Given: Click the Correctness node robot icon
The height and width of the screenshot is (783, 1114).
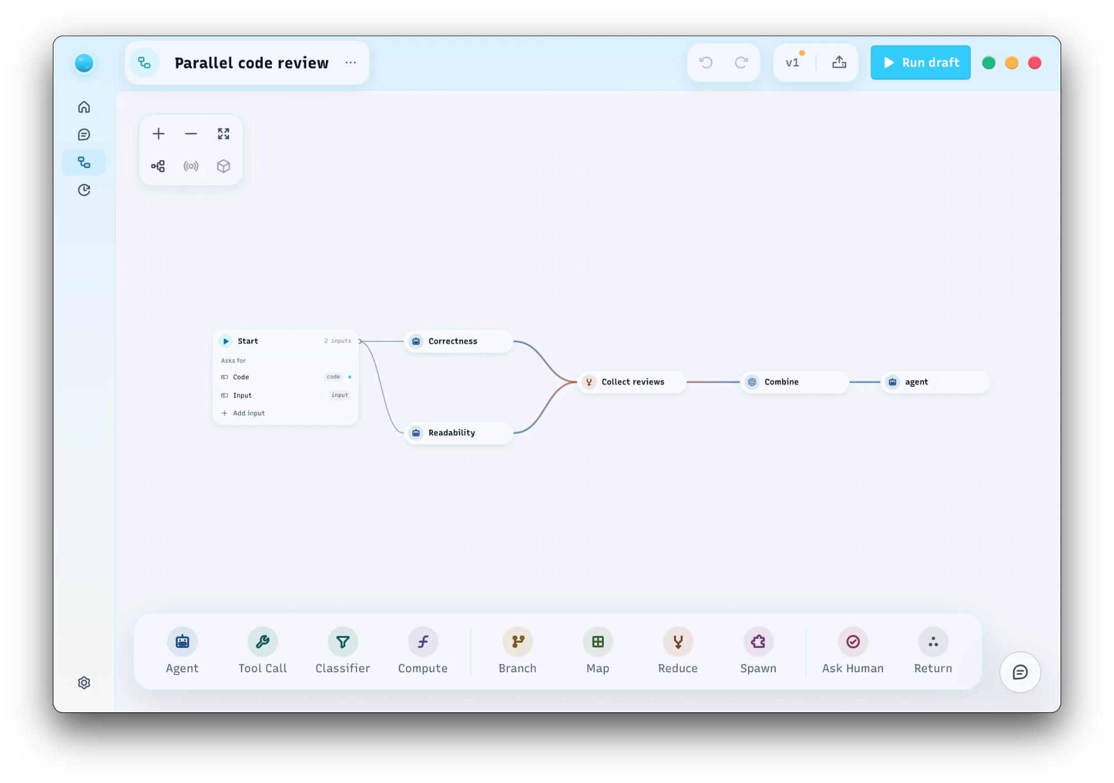Looking at the screenshot, I should 416,341.
